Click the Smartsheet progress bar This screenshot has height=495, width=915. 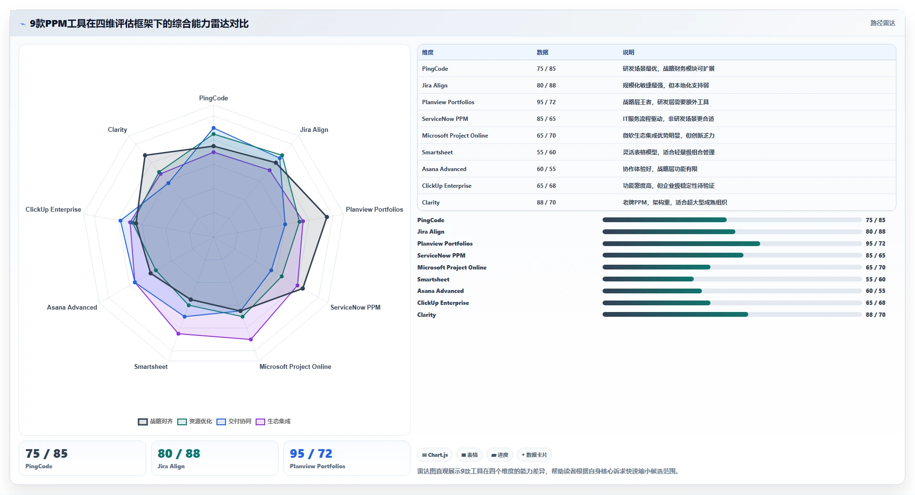point(732,279)
